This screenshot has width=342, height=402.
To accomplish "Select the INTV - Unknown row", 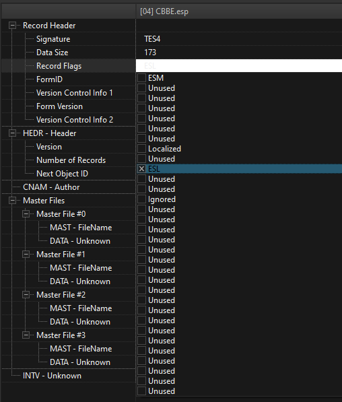I will pos(69,376).
